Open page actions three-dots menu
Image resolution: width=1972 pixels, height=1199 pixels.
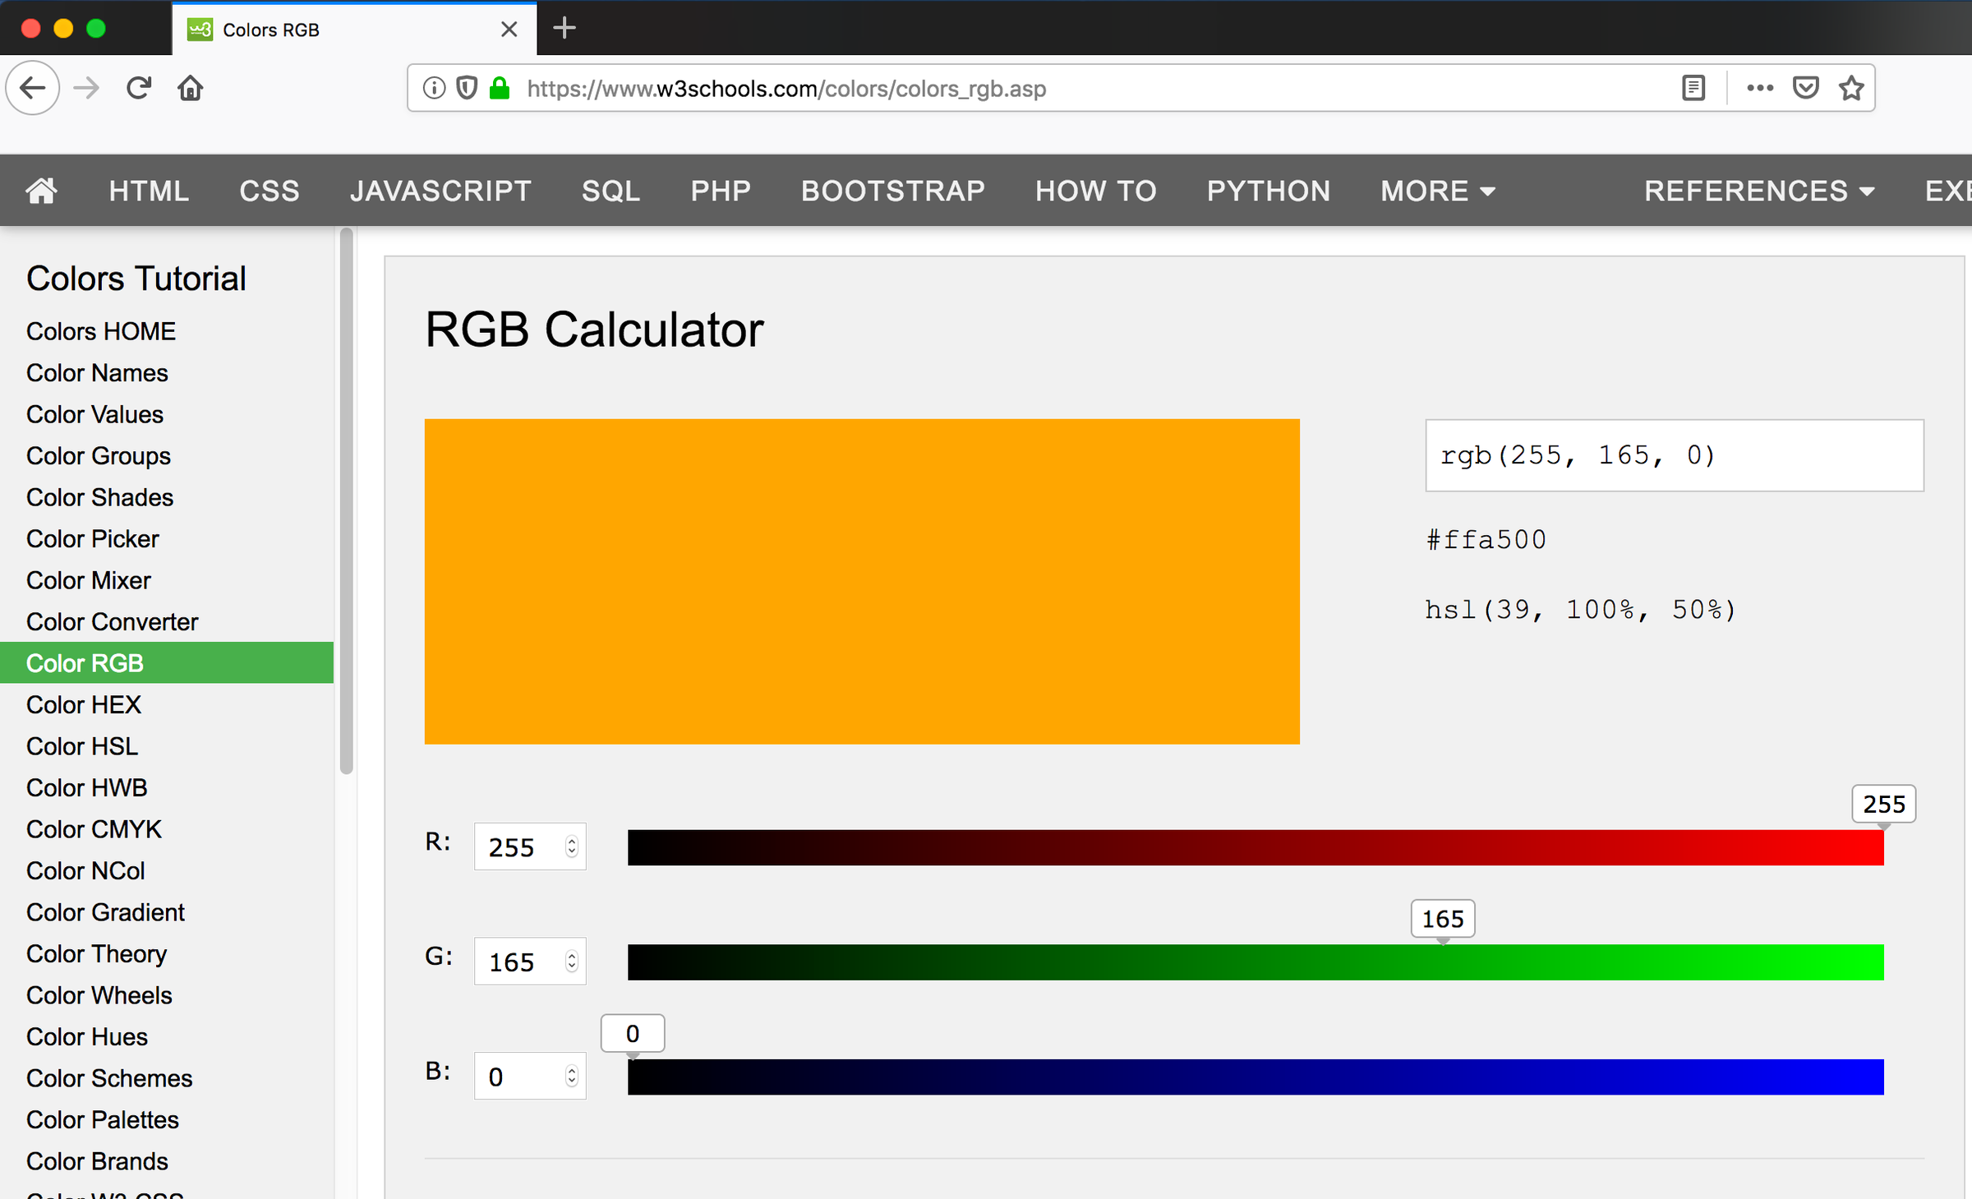coord(1759,88)
